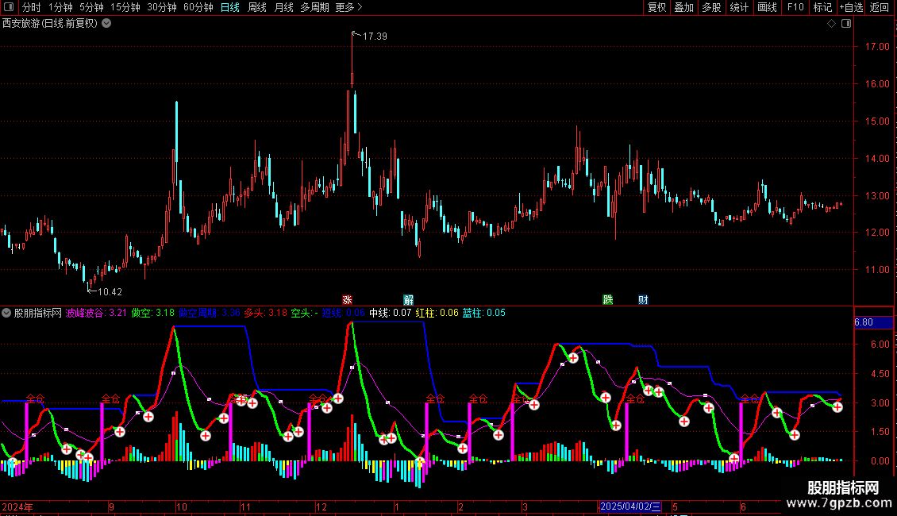Viewport: 897px width, 516px height.
Task: Expand the 股朋指标网 indicator dropdown arrow
Action: click(7, 314)
